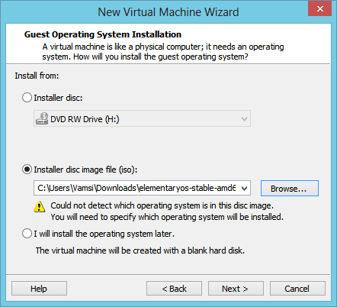Viewport: 337px width, 307px height.
Task: Click the Installer disc image file label
Action: [85, 170]
